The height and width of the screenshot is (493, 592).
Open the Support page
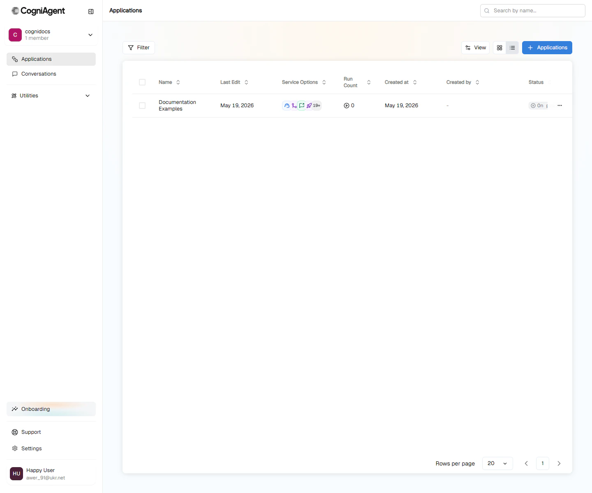click(51, 432)
